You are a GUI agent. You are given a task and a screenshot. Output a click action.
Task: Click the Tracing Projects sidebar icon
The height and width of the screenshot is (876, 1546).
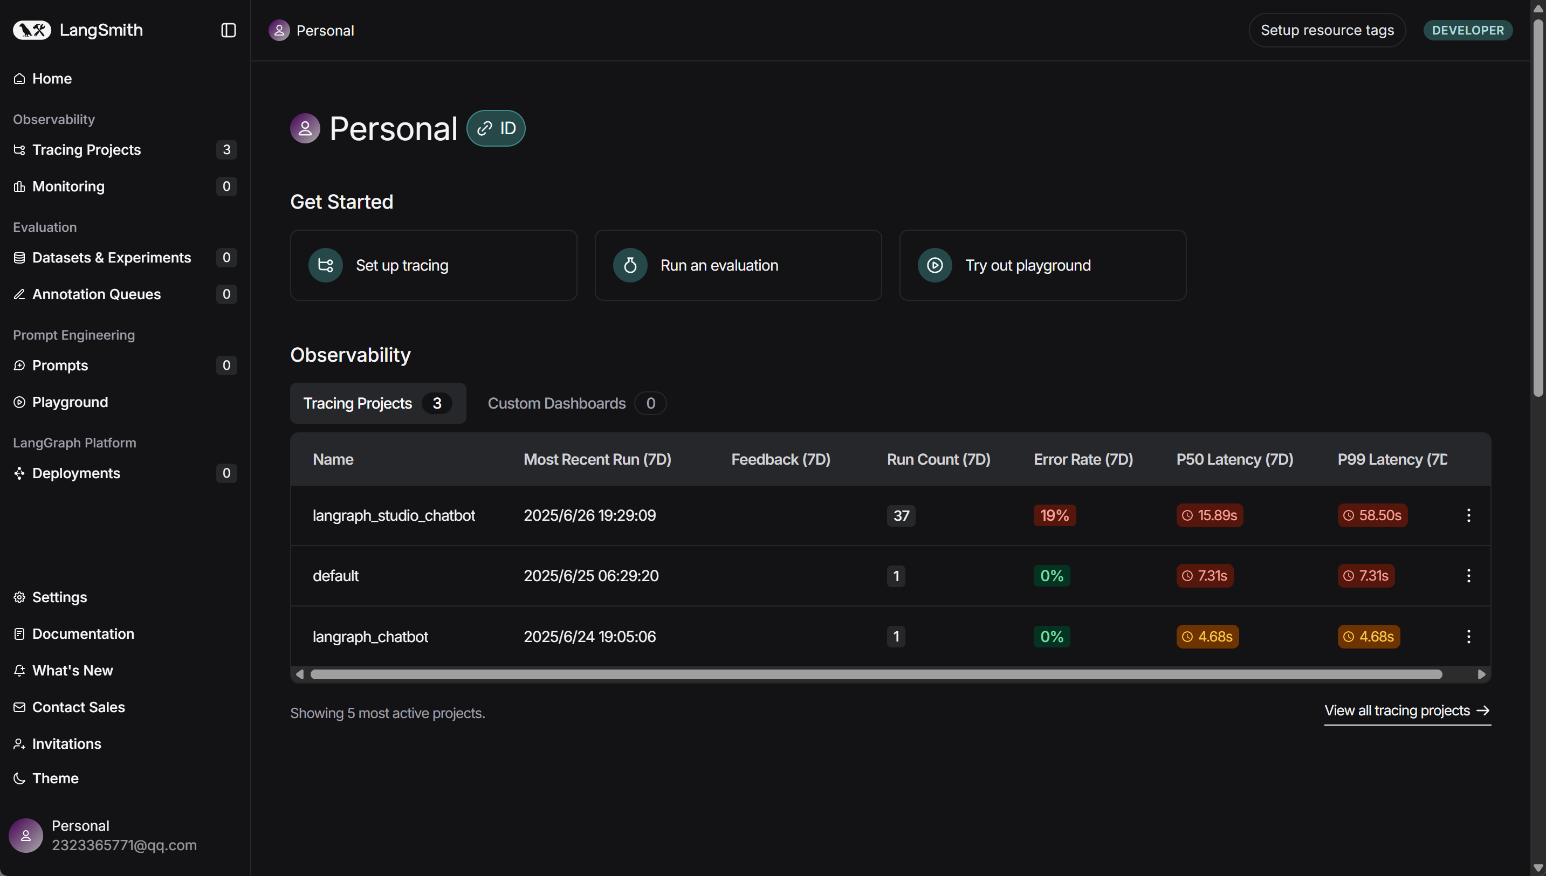tap(19, 150)
